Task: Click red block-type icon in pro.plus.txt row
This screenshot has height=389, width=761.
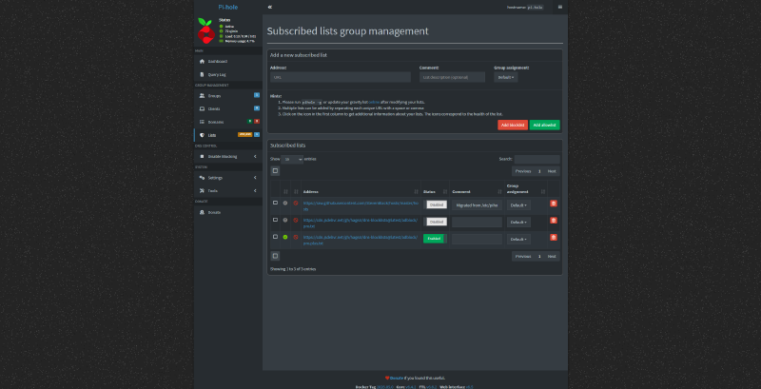Action: coord(296,237)
